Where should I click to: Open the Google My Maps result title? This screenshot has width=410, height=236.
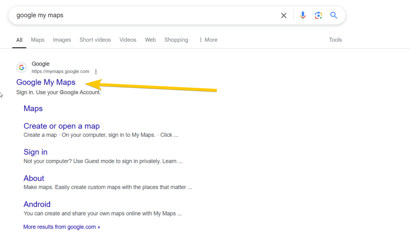pos(46,82)
